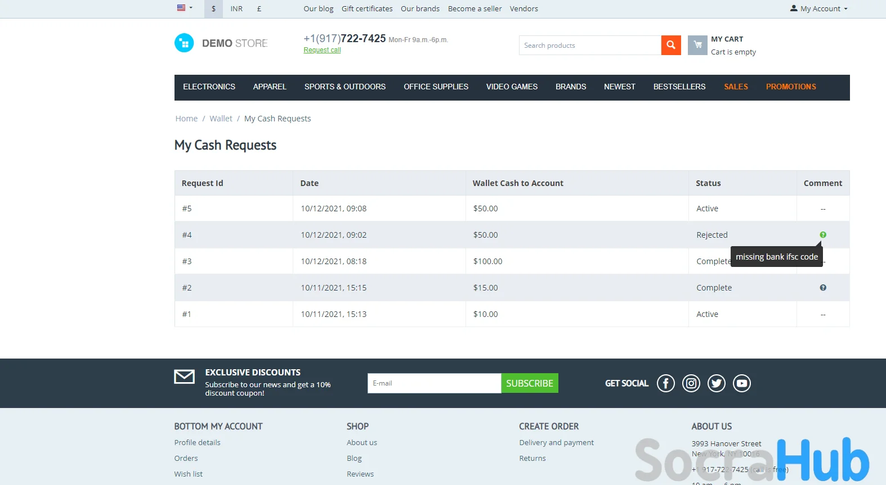Open the shopping cart icon

click(697, 45)
